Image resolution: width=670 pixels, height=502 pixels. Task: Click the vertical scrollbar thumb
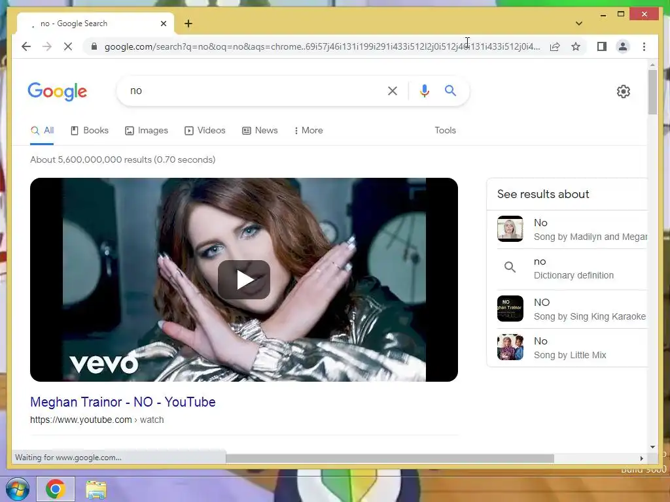click(x=652, y=92)
